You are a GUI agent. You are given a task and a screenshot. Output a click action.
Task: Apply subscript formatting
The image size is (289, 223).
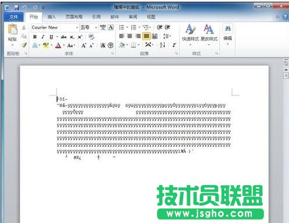[x=72, y=37]
